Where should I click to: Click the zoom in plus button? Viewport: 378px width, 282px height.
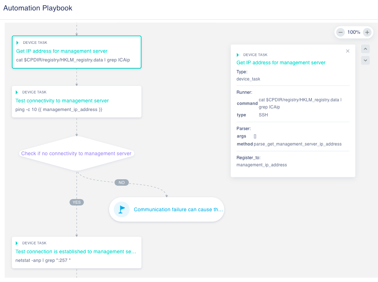coord(367,32)
